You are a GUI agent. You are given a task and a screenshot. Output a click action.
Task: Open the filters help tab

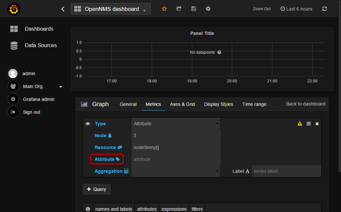[x=197, y=209]
